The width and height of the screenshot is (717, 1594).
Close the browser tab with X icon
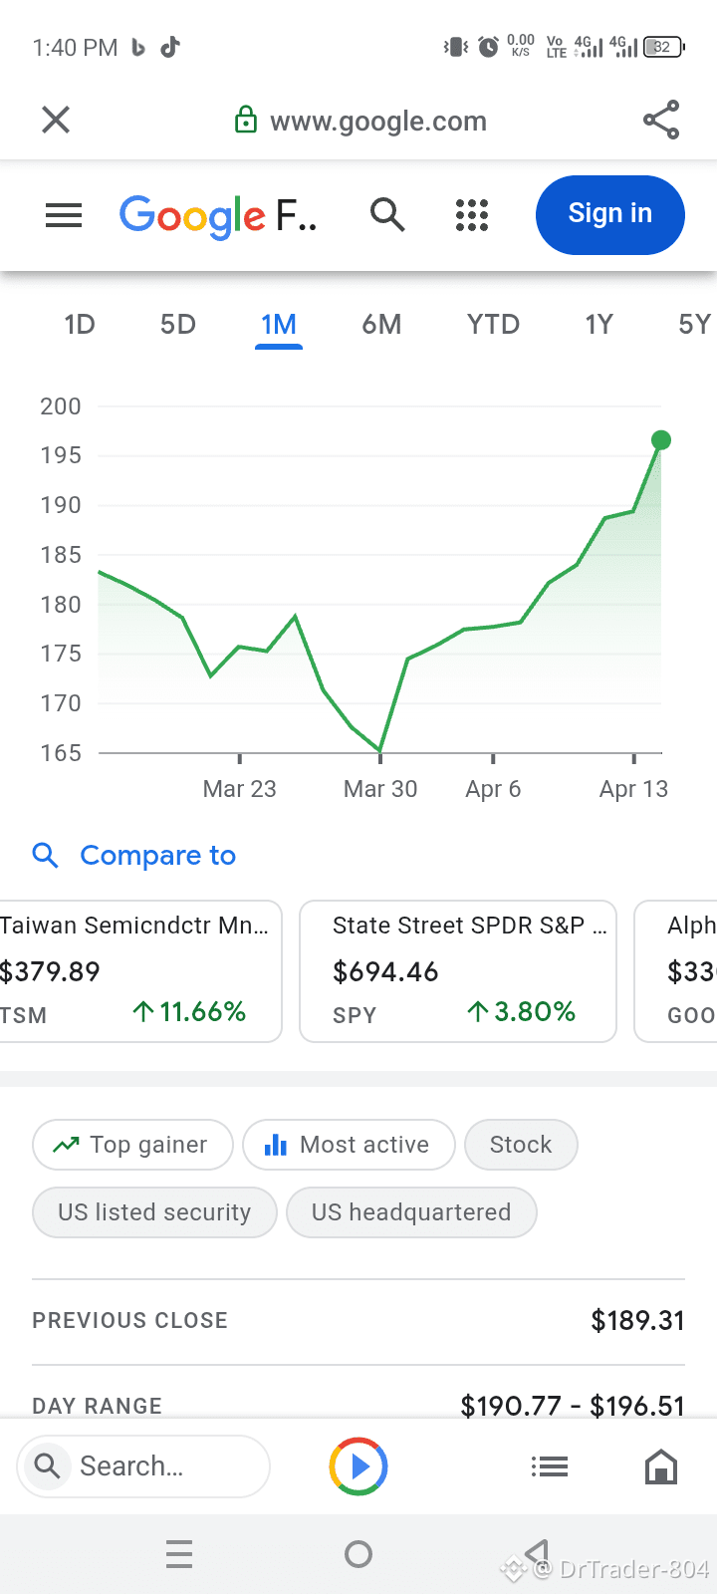coord(56,121)
